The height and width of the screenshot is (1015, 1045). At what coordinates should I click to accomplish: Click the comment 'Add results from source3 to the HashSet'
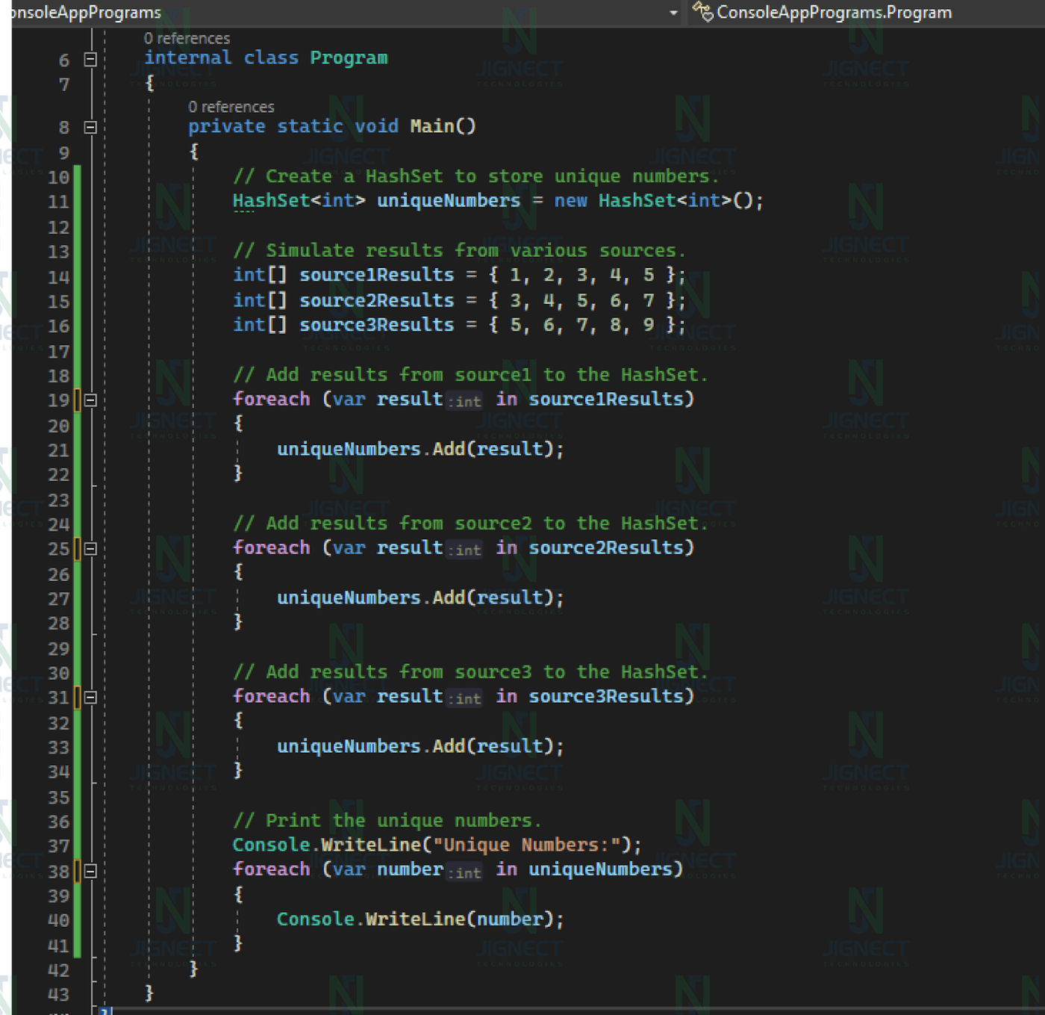(470, 672)
